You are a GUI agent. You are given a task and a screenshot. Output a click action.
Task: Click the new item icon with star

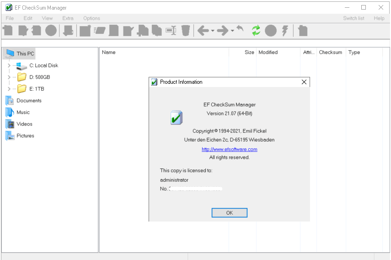[85, 31]
